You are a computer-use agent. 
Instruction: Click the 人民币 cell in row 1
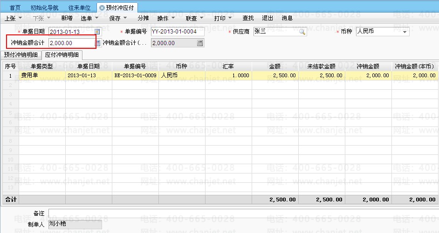182,75
